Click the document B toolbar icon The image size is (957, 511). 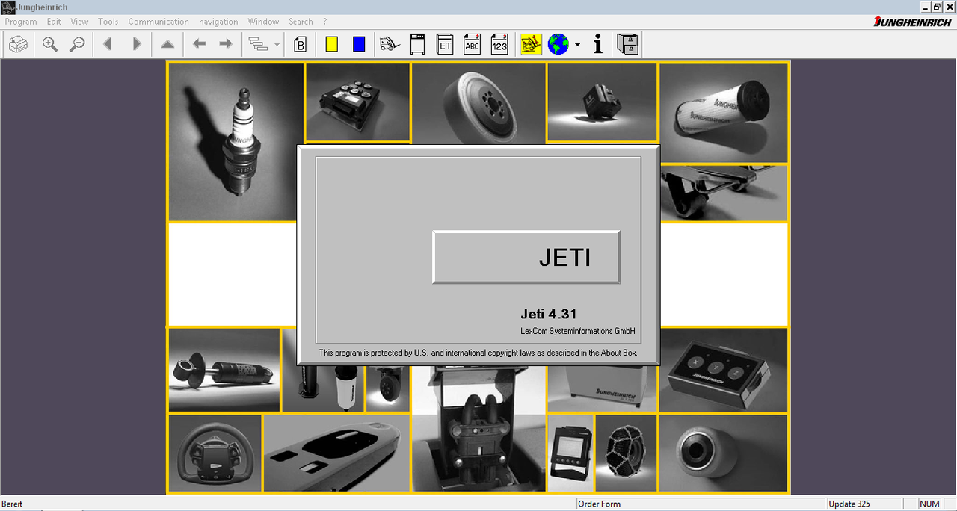pyautogui.click(x=301, y=45)
